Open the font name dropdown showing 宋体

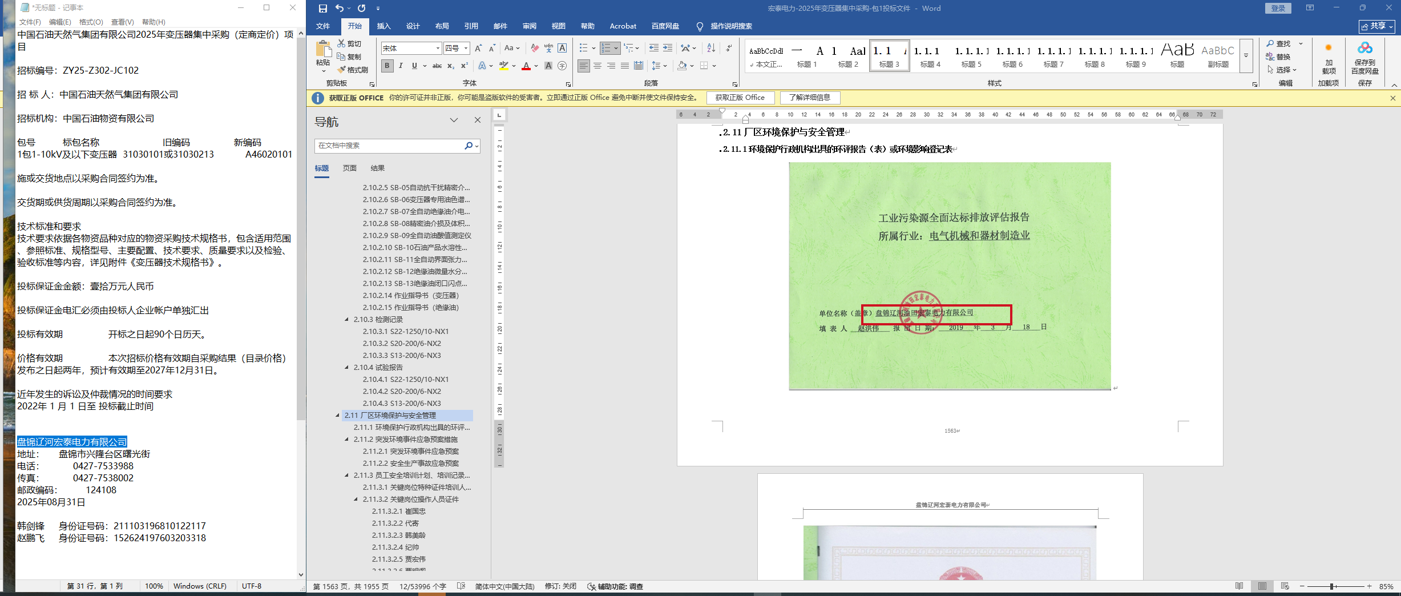(x=438, y=48)
